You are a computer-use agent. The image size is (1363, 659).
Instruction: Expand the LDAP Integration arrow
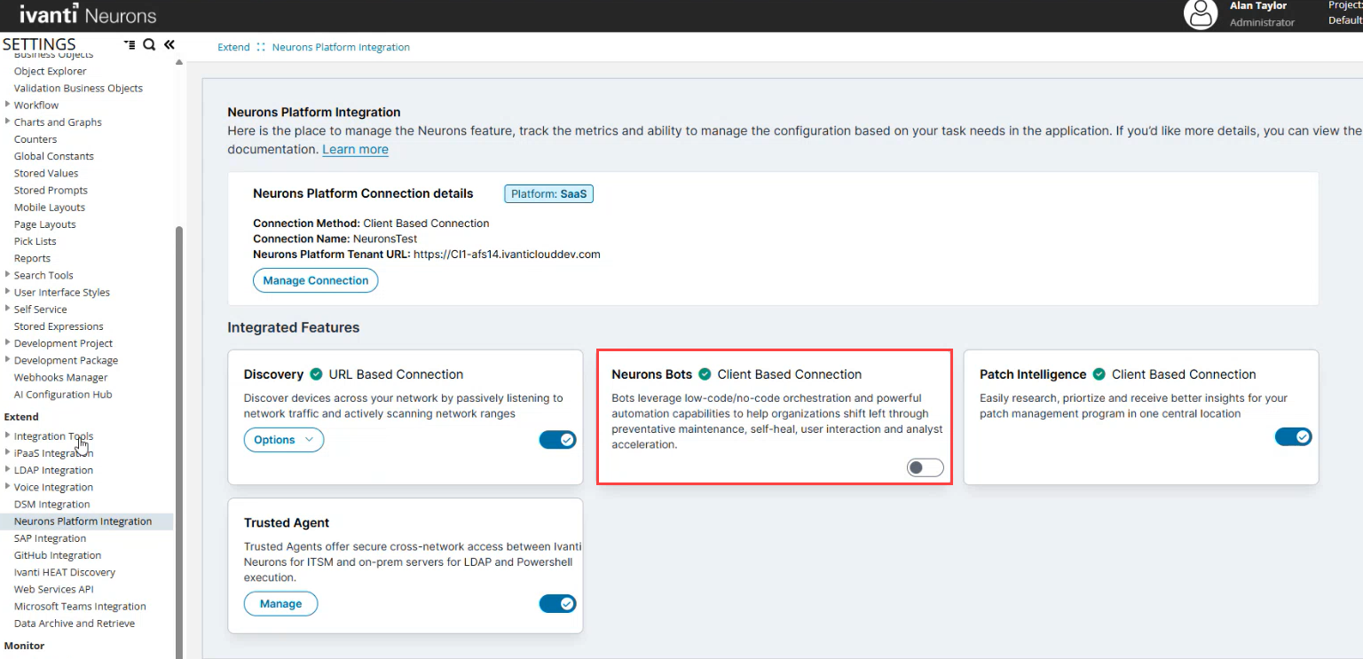point(8,470)
